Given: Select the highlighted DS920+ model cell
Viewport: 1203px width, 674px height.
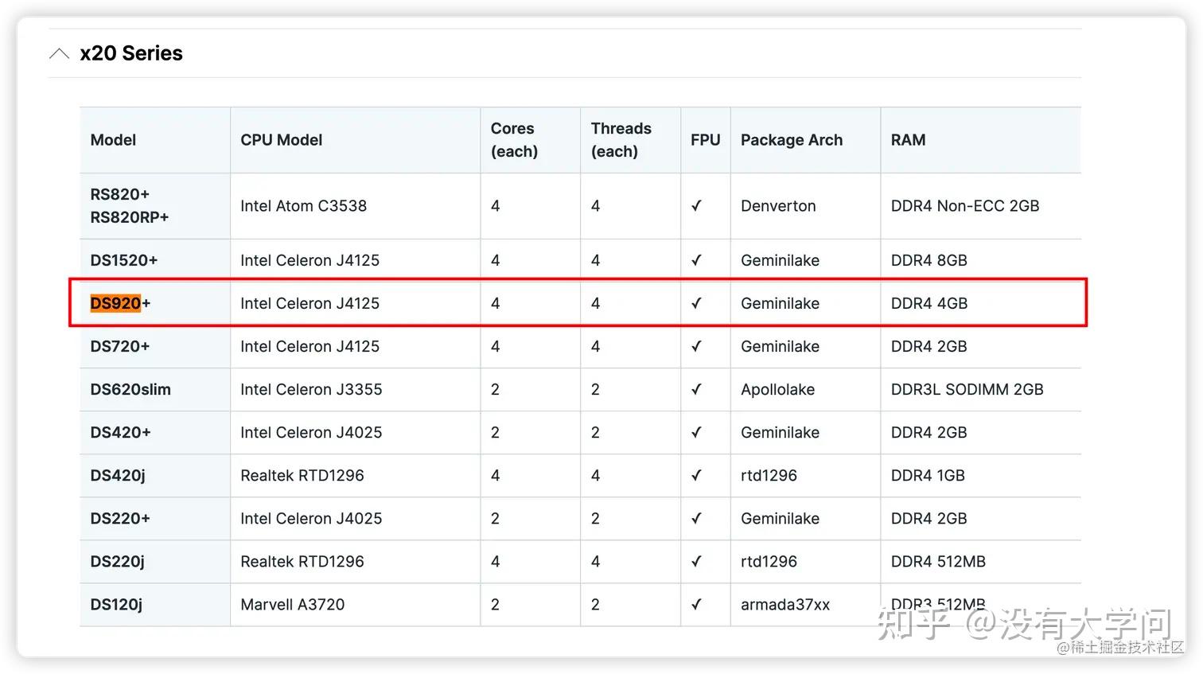Looking at the screenshot, I should pos(120,303).
